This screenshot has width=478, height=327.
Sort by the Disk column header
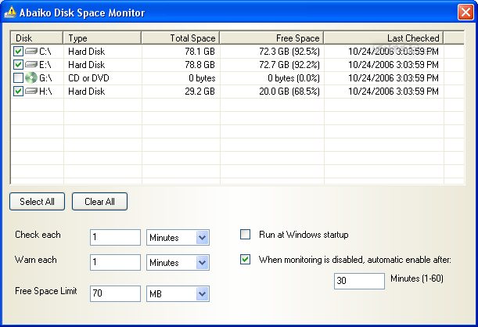[37, 38]
